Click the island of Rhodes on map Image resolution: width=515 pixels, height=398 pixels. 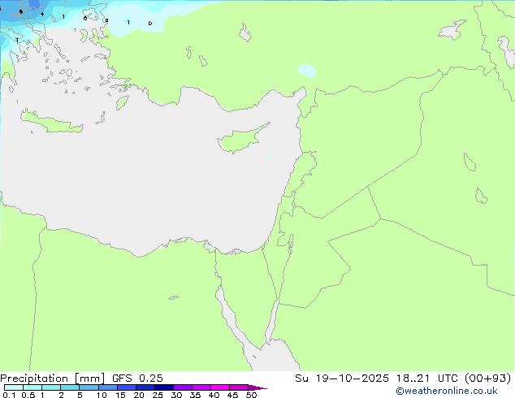click(x=122, y=102)
